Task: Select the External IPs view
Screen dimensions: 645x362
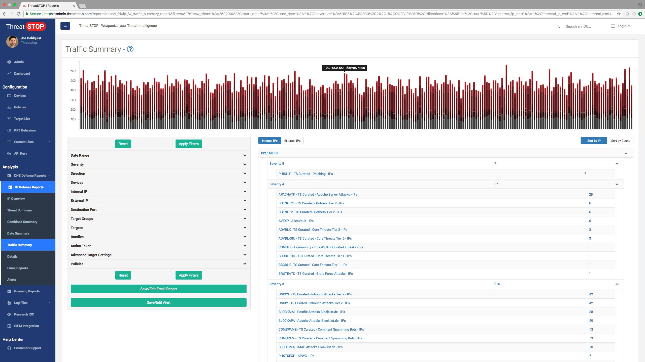Action: (x=292, y=141)
